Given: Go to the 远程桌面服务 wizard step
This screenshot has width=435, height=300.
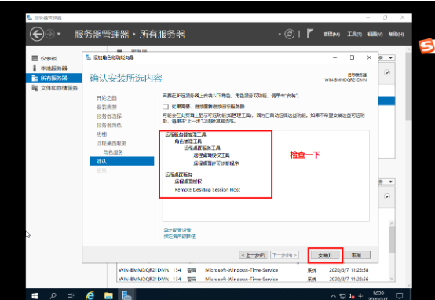Looking at the screenshot, I should pos(111,143).
